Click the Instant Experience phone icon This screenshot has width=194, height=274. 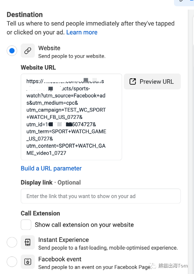pos(28,242)
